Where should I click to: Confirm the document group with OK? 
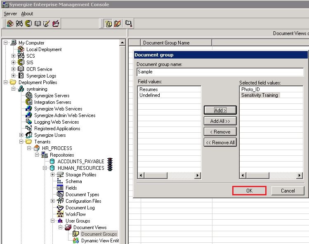pyautogui.click(x=249, y=191)
